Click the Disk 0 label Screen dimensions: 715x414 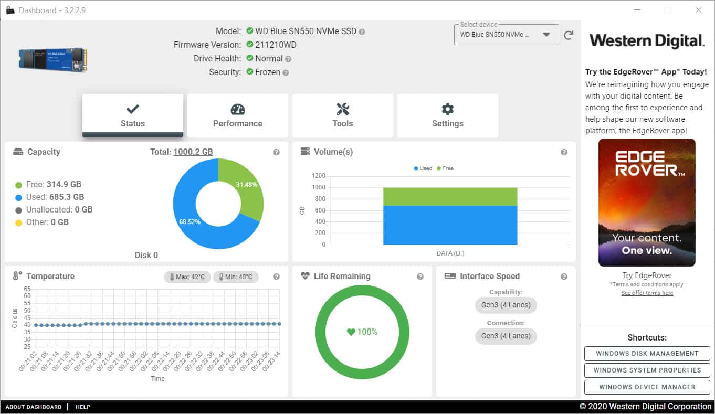[x=146, y=256]
